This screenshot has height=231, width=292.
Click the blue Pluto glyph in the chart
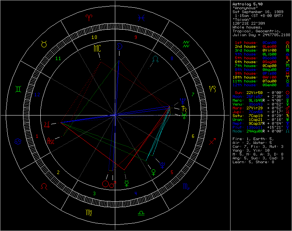(x=163, y=165)
